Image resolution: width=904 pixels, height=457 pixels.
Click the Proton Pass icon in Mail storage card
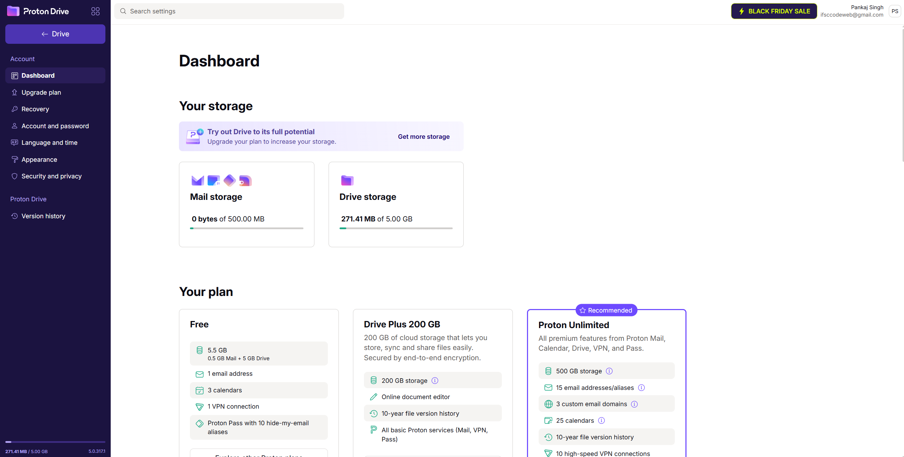[229, 180]
